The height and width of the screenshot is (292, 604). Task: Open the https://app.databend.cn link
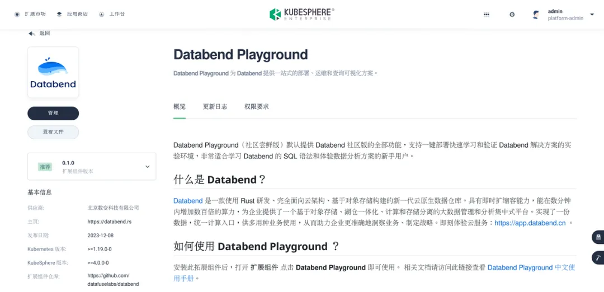pos(530,223)
